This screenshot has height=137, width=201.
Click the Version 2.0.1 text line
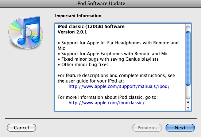[72, 32]
